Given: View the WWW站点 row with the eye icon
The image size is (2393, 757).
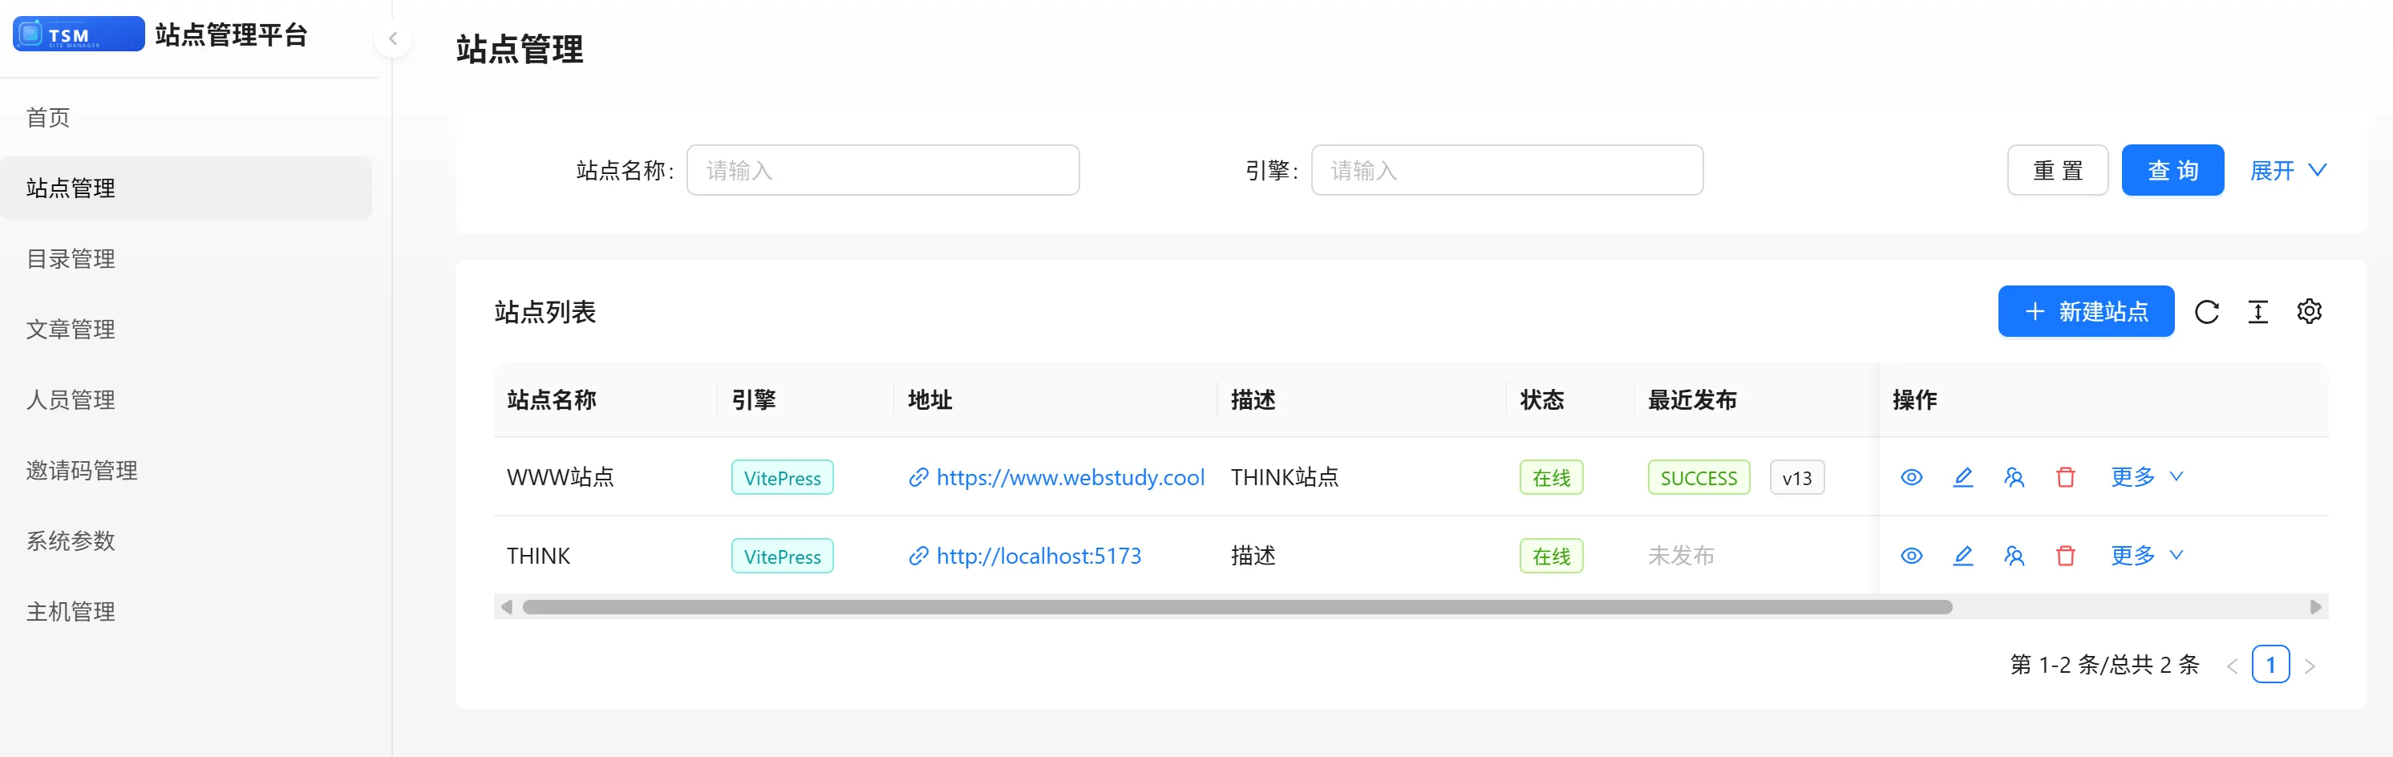Looking at the screenshot, I should tap(1911, 477).
